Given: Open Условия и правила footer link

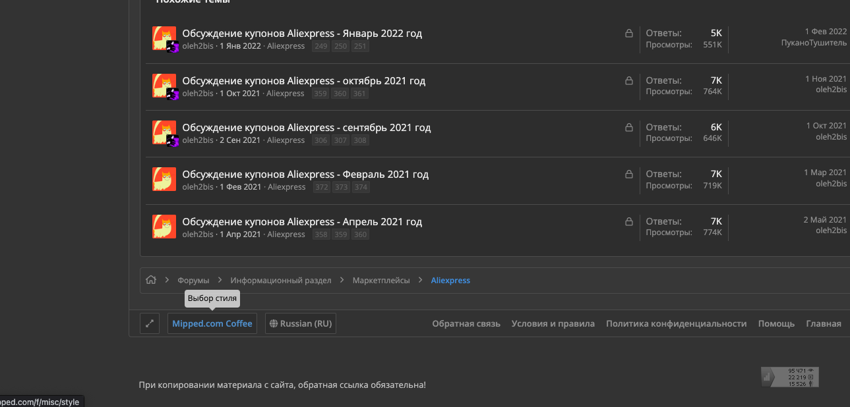Looking at the screenshot, I should tap(553, 323).
